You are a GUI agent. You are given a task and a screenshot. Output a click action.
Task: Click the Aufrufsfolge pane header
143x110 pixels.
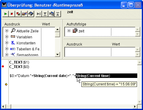(76, 24)
